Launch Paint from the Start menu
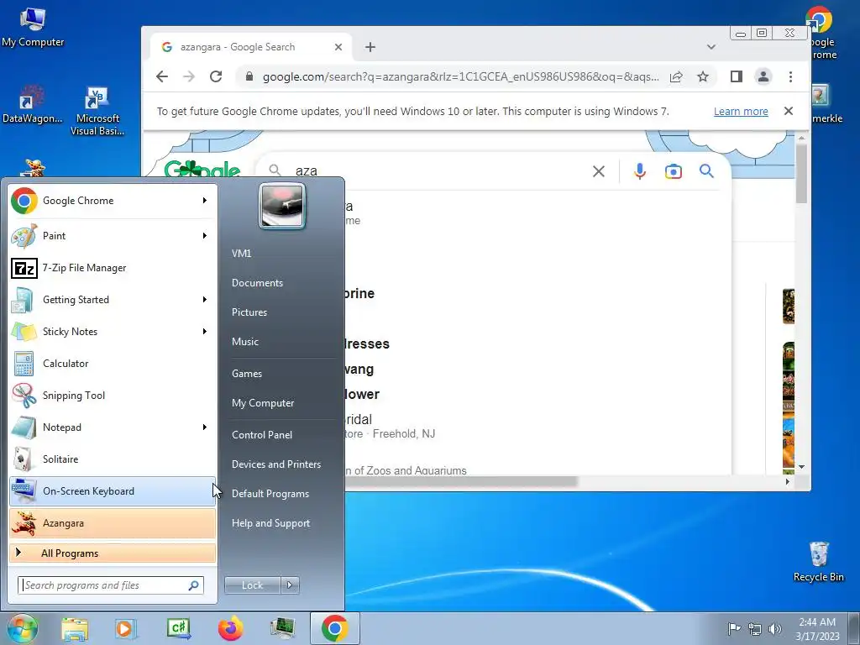 (x=113, y=236)
